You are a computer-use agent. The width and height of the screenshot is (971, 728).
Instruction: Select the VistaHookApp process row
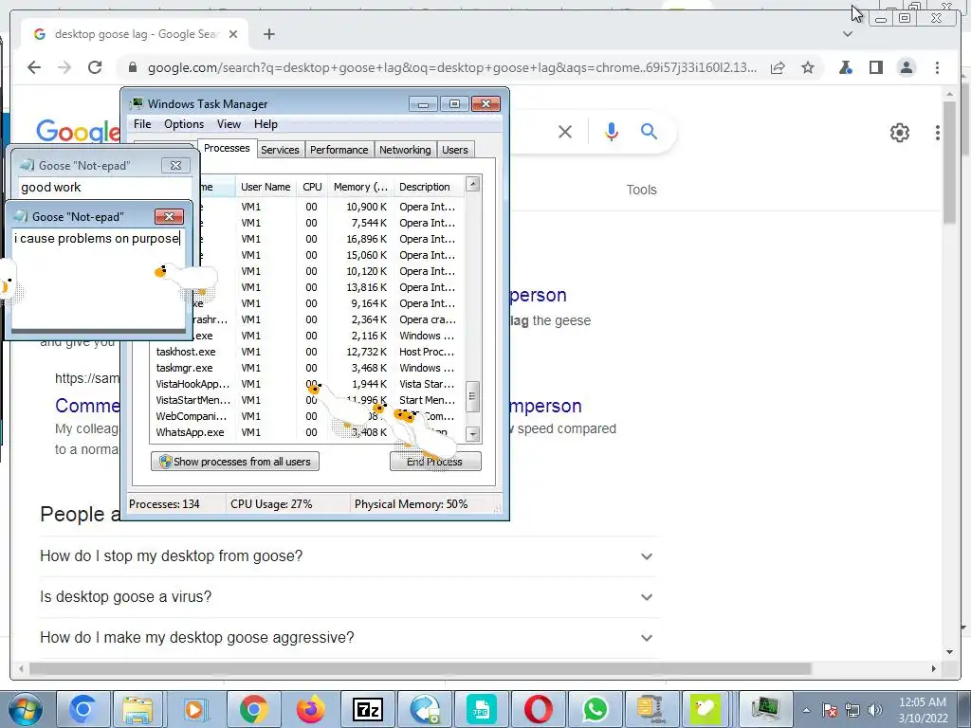pyautogui.click(x=306, y=384)
